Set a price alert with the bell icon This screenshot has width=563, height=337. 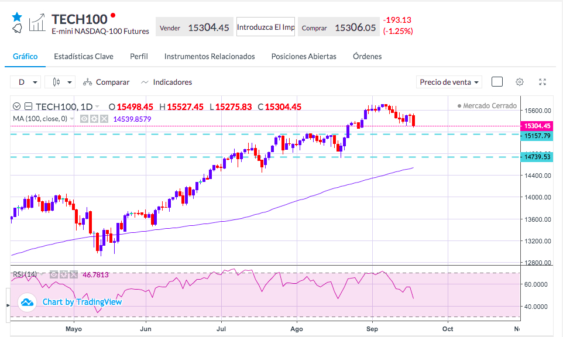pos(17,28)
